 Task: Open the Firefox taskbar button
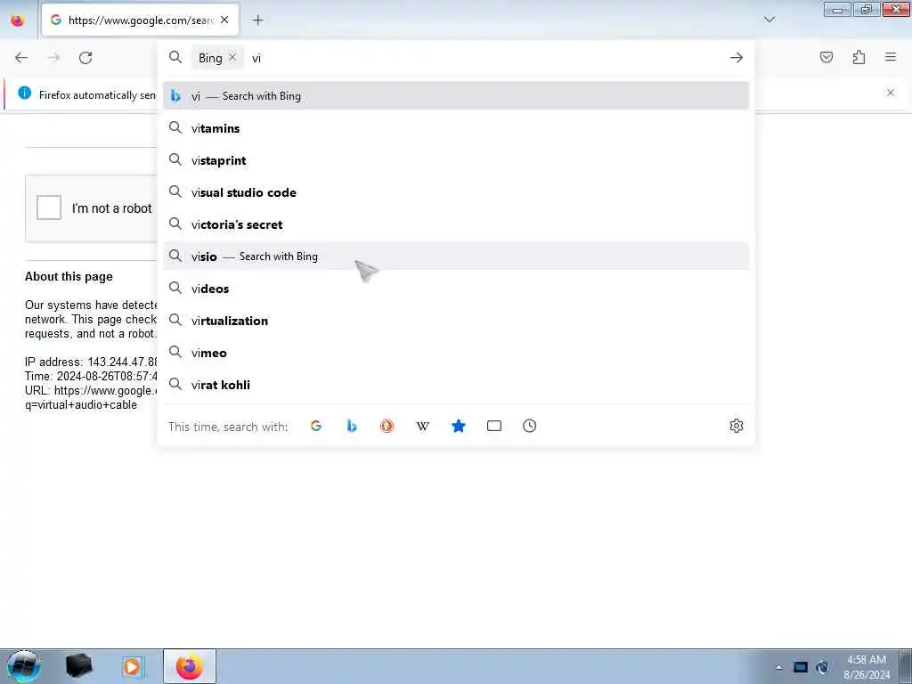coord(190,666)
